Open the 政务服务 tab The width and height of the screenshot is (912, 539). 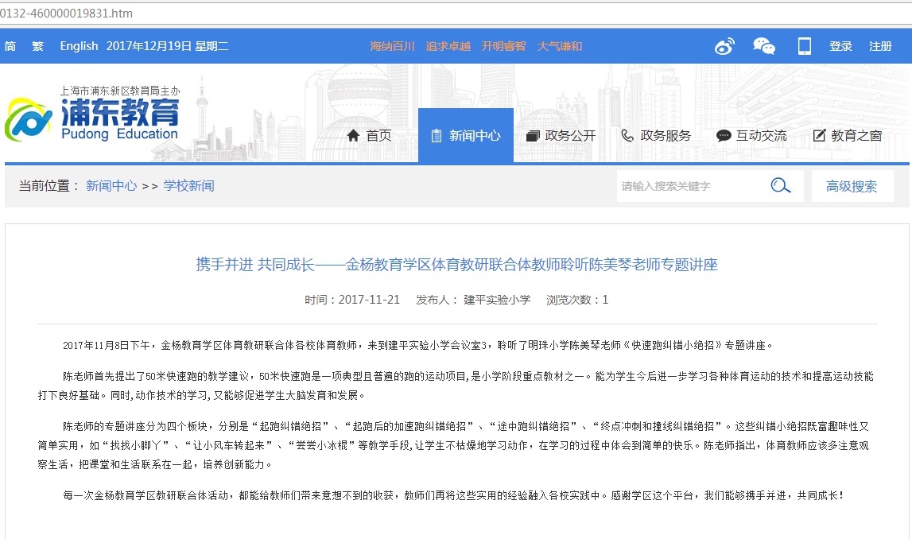pos(656,135)
